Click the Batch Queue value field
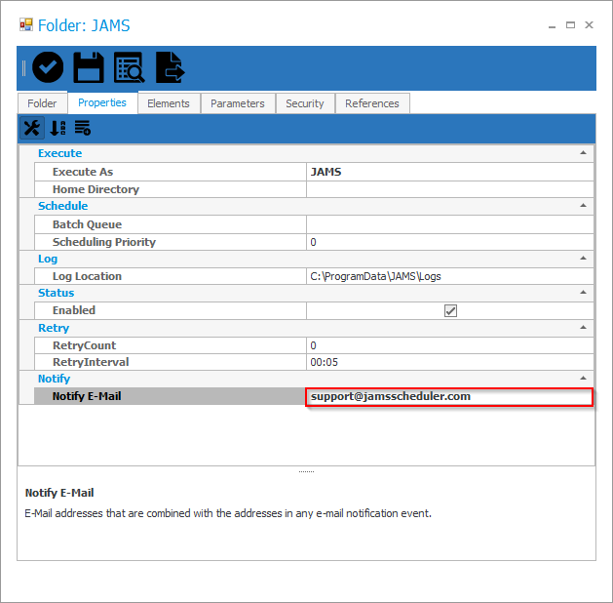 point(449,224)
